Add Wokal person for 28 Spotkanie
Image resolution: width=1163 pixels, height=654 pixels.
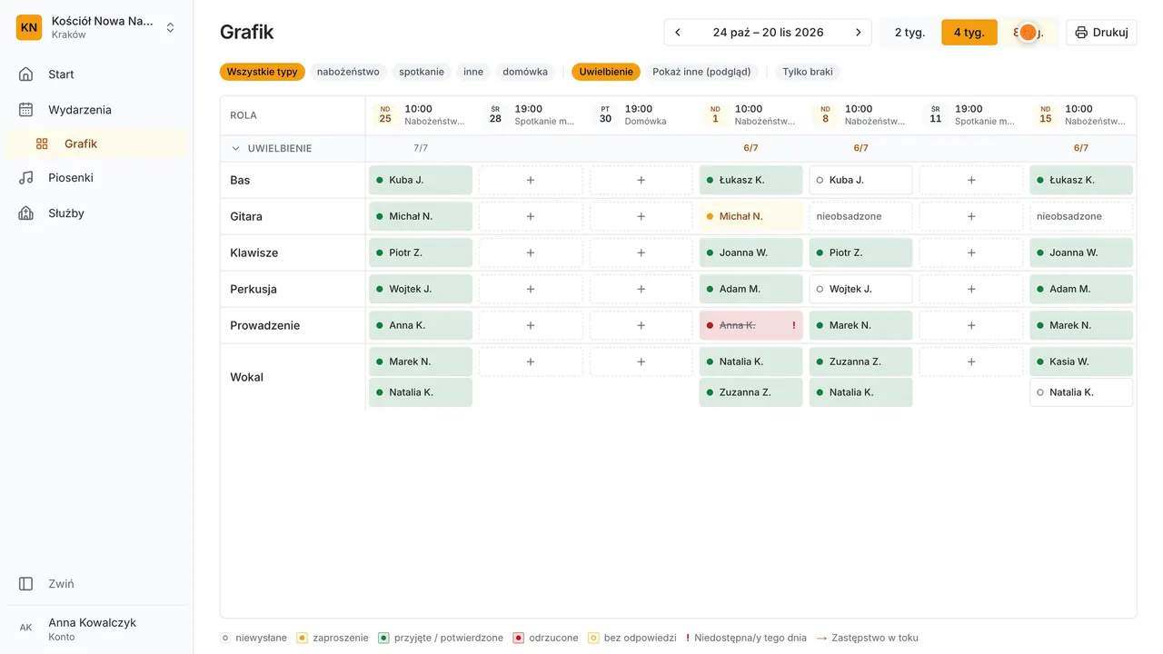531,362
